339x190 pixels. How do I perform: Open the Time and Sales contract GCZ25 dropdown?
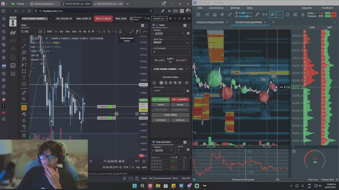coord(162,150)
